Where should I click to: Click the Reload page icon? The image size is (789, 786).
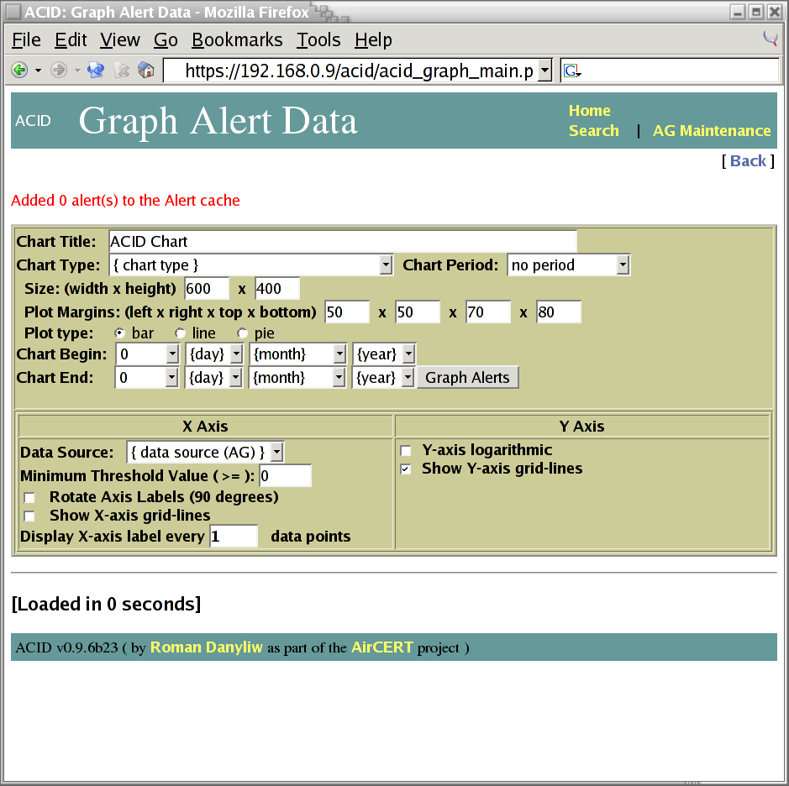tap(95, 71)
